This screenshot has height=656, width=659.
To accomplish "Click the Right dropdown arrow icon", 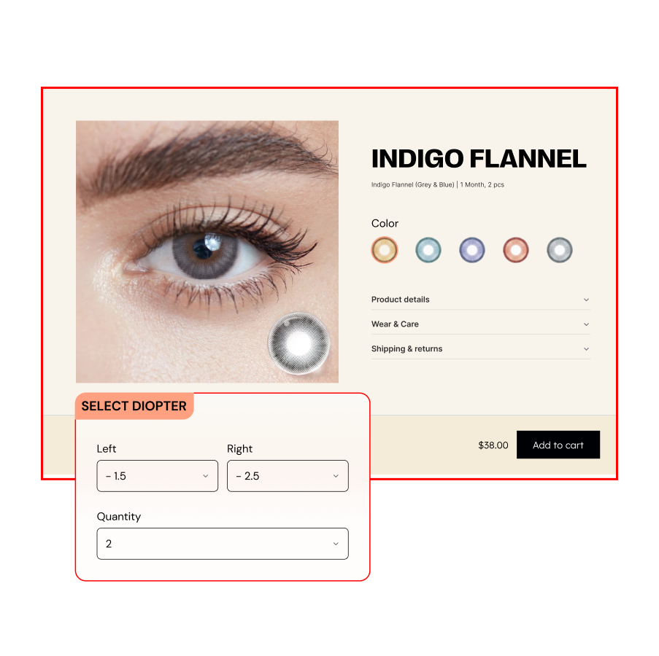I will pyautogui.click(x=336, y=476).
